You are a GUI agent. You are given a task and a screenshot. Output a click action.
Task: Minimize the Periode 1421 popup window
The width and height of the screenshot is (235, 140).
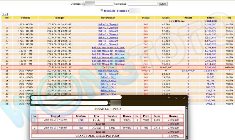coord(169,98)
